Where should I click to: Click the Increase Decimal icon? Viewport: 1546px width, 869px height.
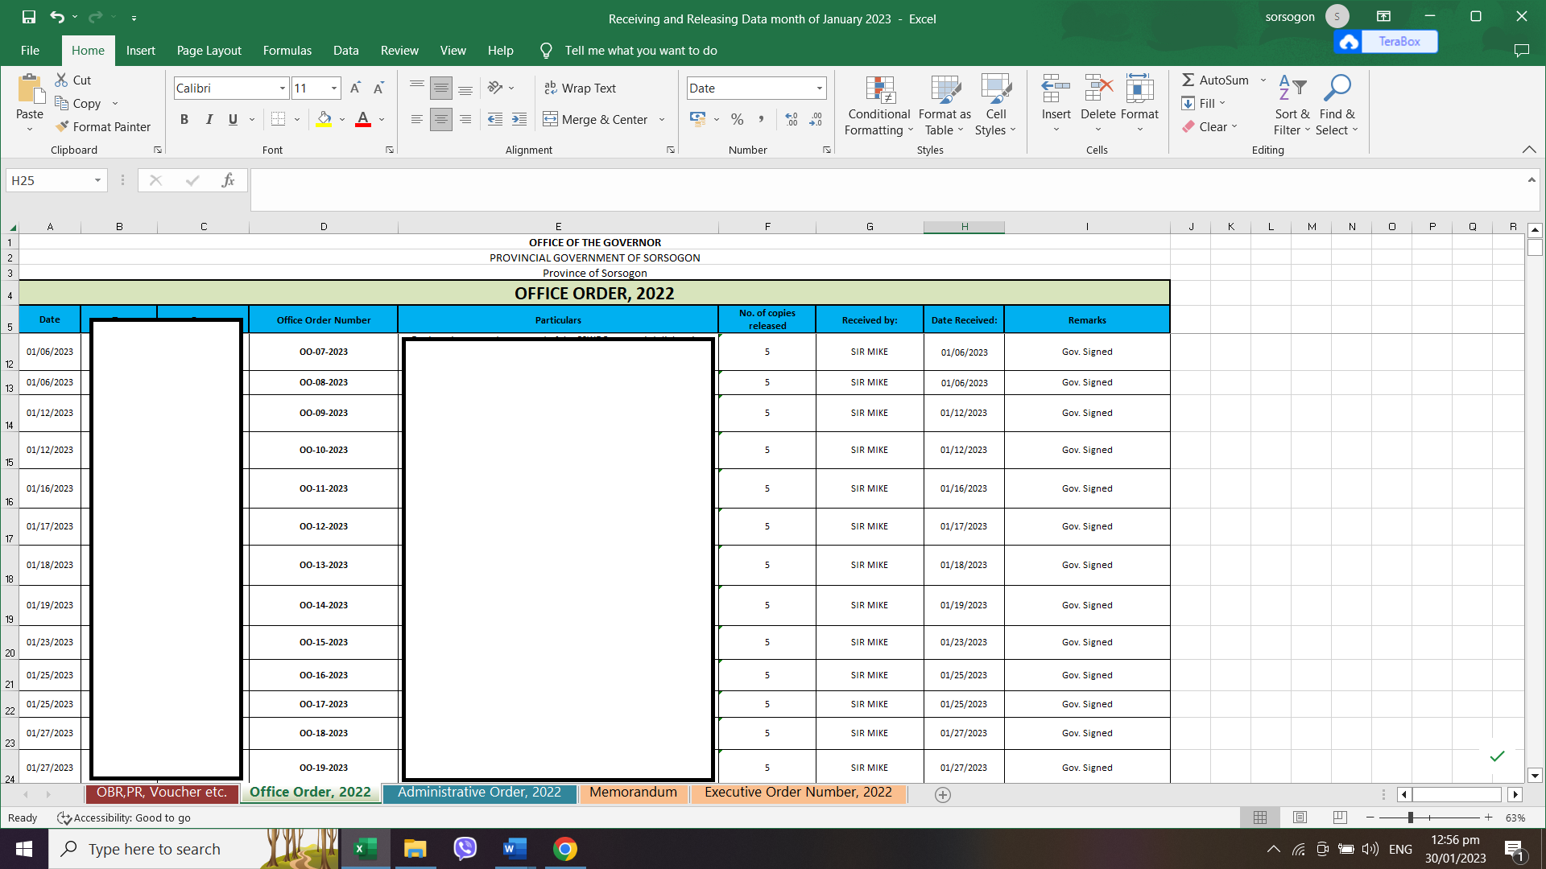pos(792,119)
